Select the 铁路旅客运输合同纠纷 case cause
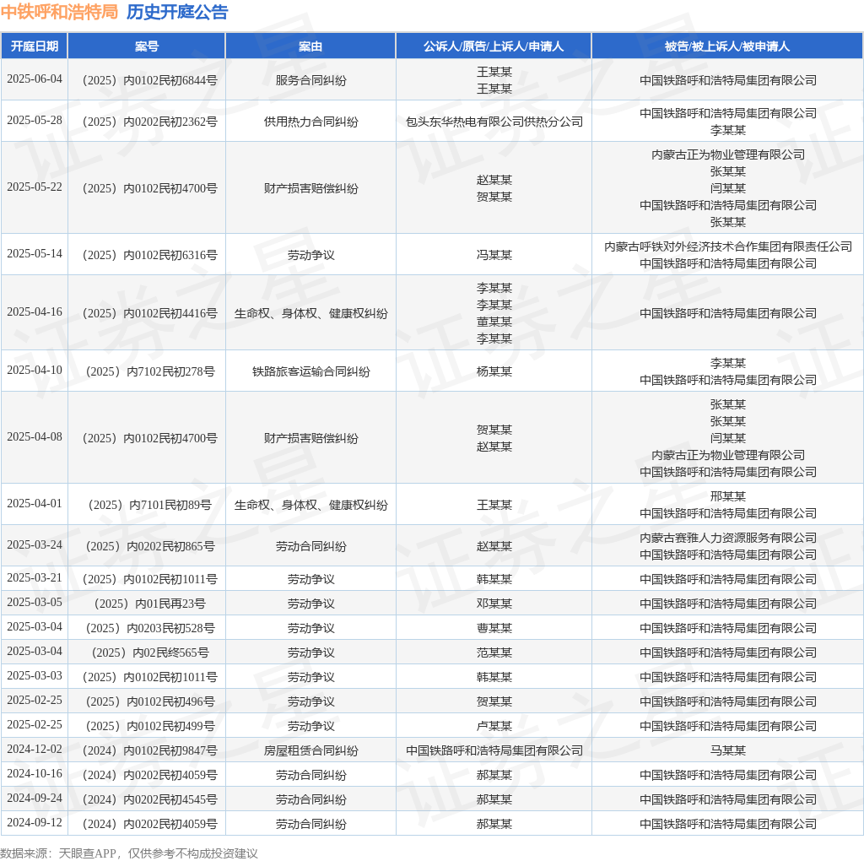 [x=310, y=372]
